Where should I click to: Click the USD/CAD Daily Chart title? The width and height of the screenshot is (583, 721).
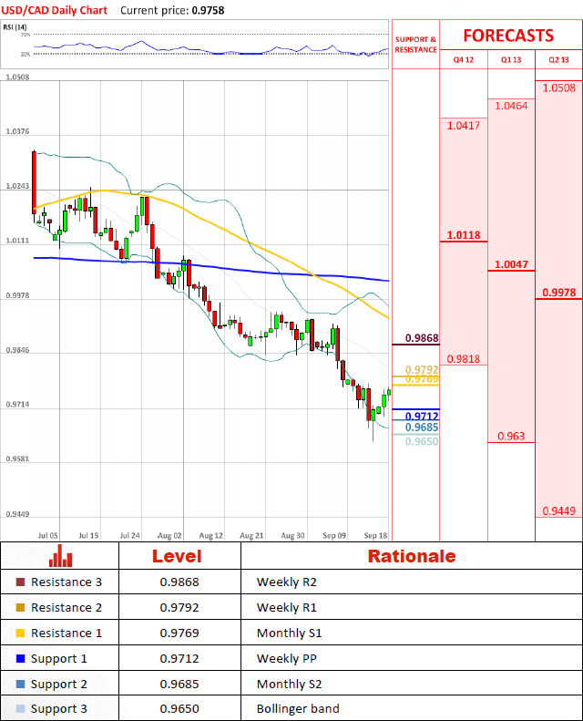click(56, 10)
